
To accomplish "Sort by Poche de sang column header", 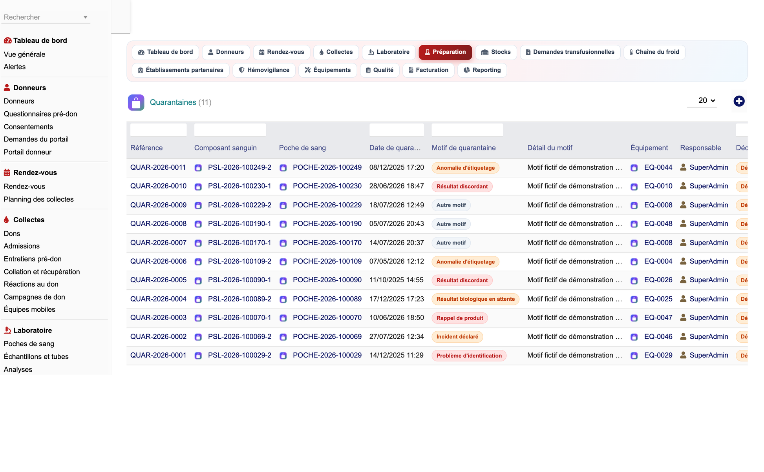I will pos(302,148).
